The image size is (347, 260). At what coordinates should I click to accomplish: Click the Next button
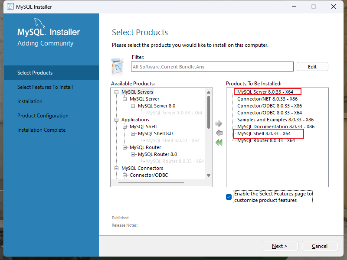[280, 246]
